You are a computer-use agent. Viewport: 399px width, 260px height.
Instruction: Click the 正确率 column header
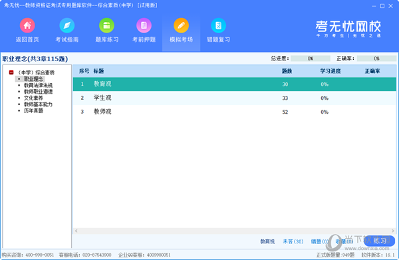[x=372, y=71]
